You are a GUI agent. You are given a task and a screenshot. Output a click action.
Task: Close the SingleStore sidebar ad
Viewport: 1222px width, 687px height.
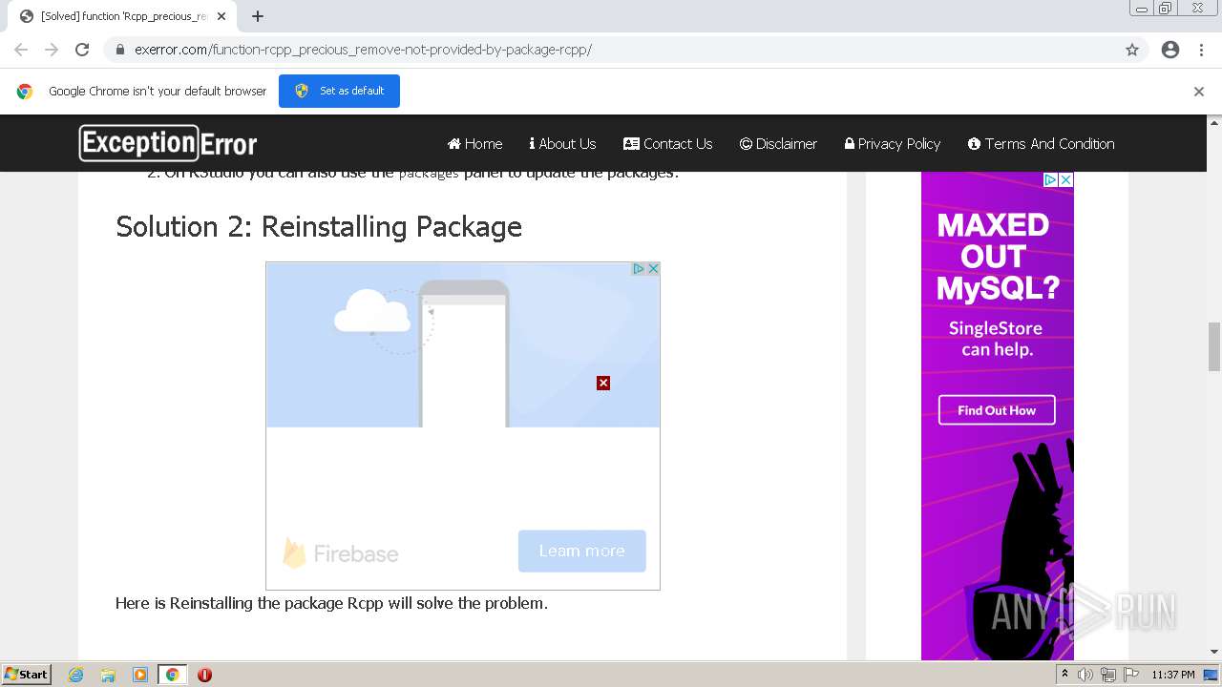(x=1066, y=179)
